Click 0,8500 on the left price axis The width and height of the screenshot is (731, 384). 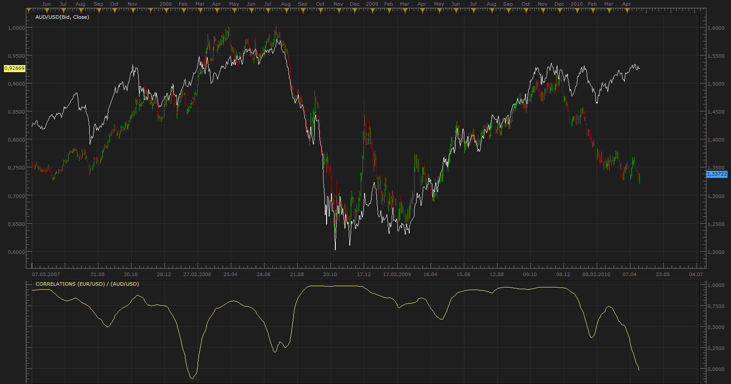[x=17, y=112]
